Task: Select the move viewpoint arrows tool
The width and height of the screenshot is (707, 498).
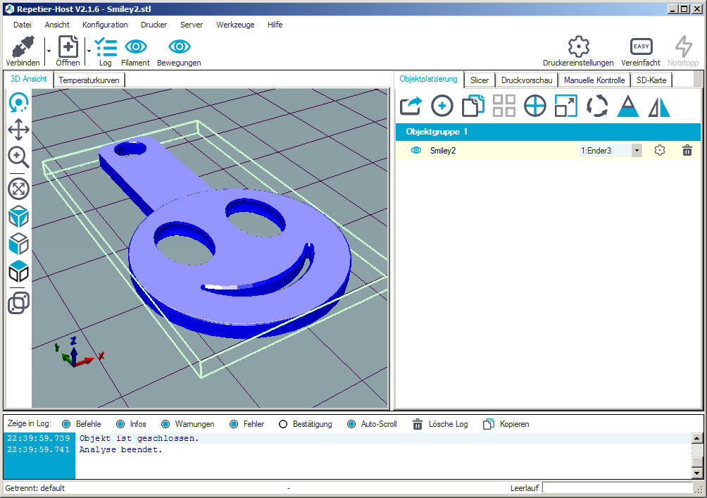Action: point(18,130)
